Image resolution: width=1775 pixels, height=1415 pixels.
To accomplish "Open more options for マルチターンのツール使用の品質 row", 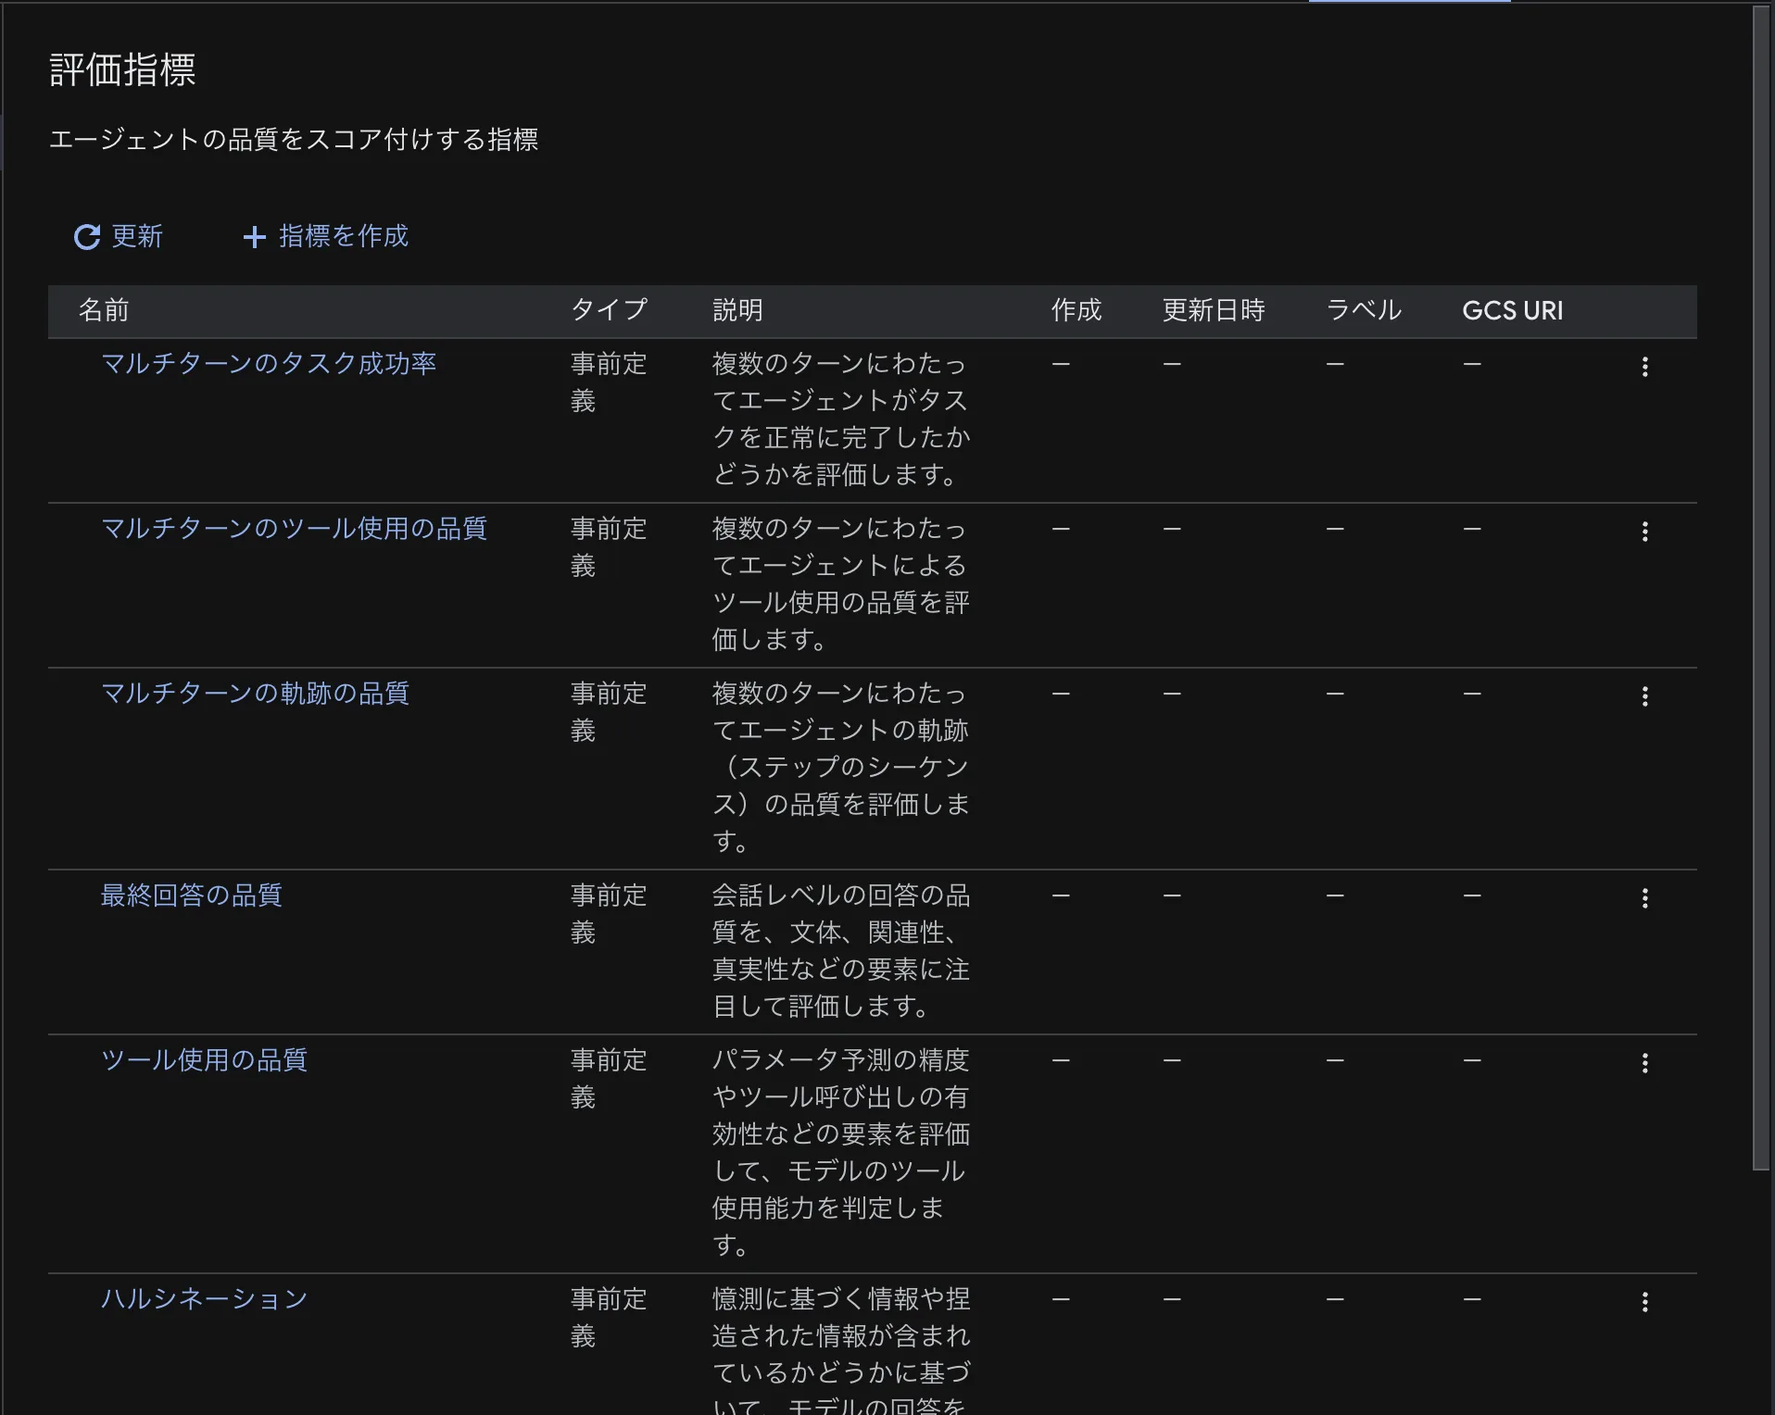I will pos(1644,532).
